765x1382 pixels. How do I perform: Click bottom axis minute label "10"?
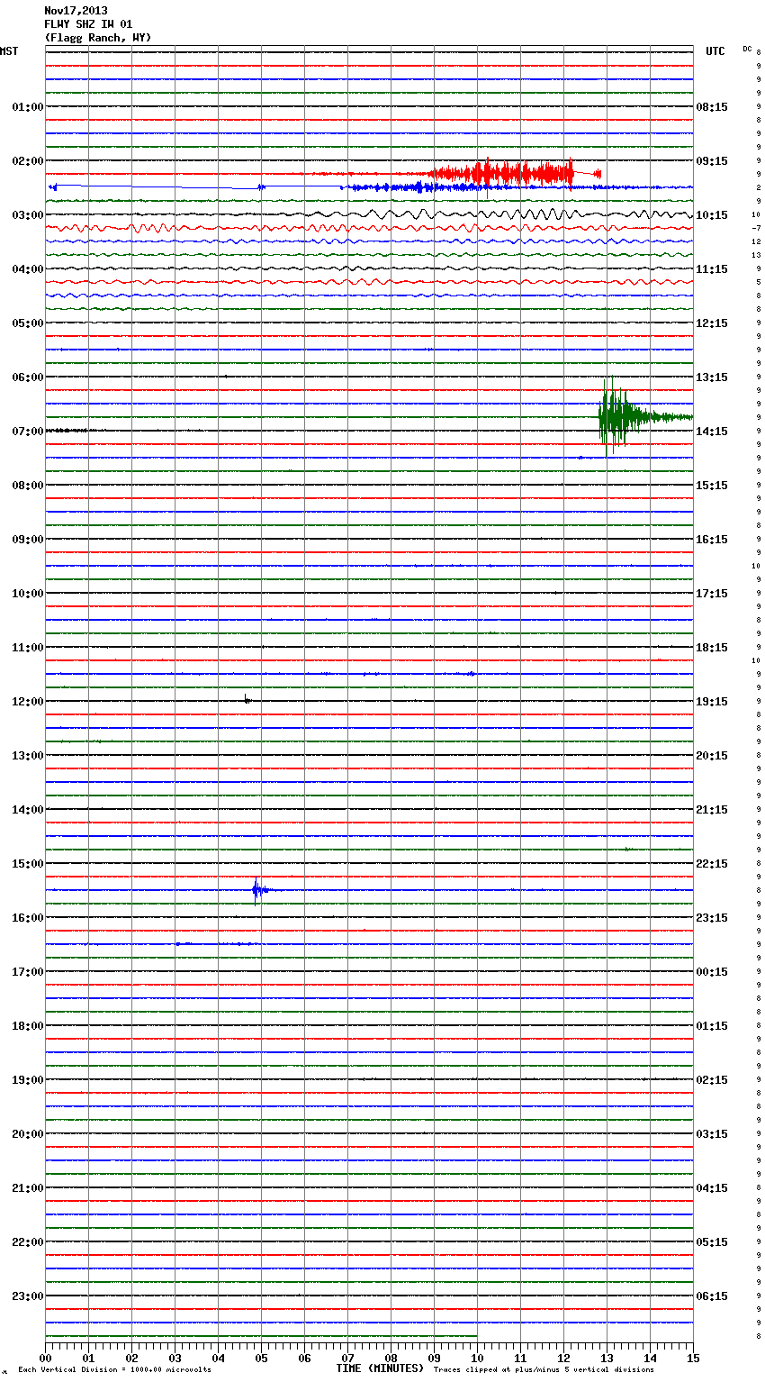(x=477, y=1358)
